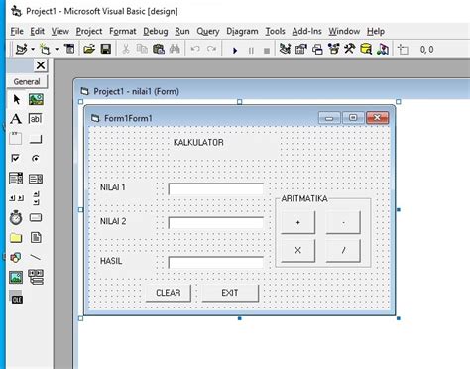
Task: Open the Menu Editor from toolbar
Action: click(x=69, y=49)
